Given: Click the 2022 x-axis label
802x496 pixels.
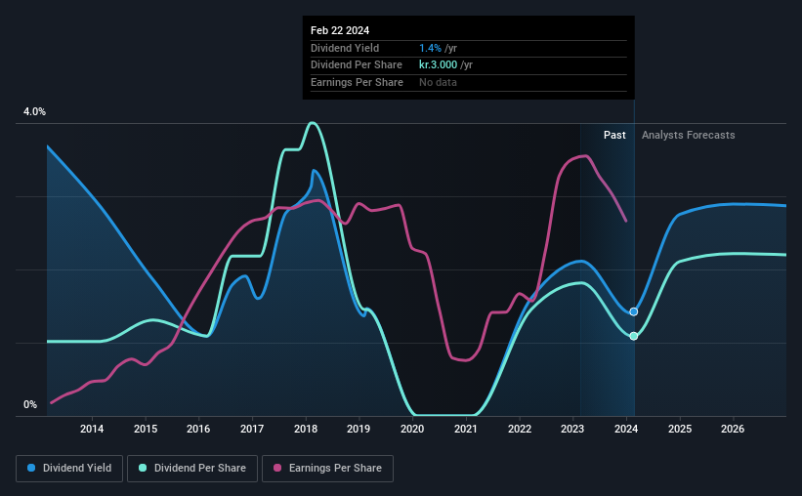Looking at the screenshot, I should click(x=519, y=429).
